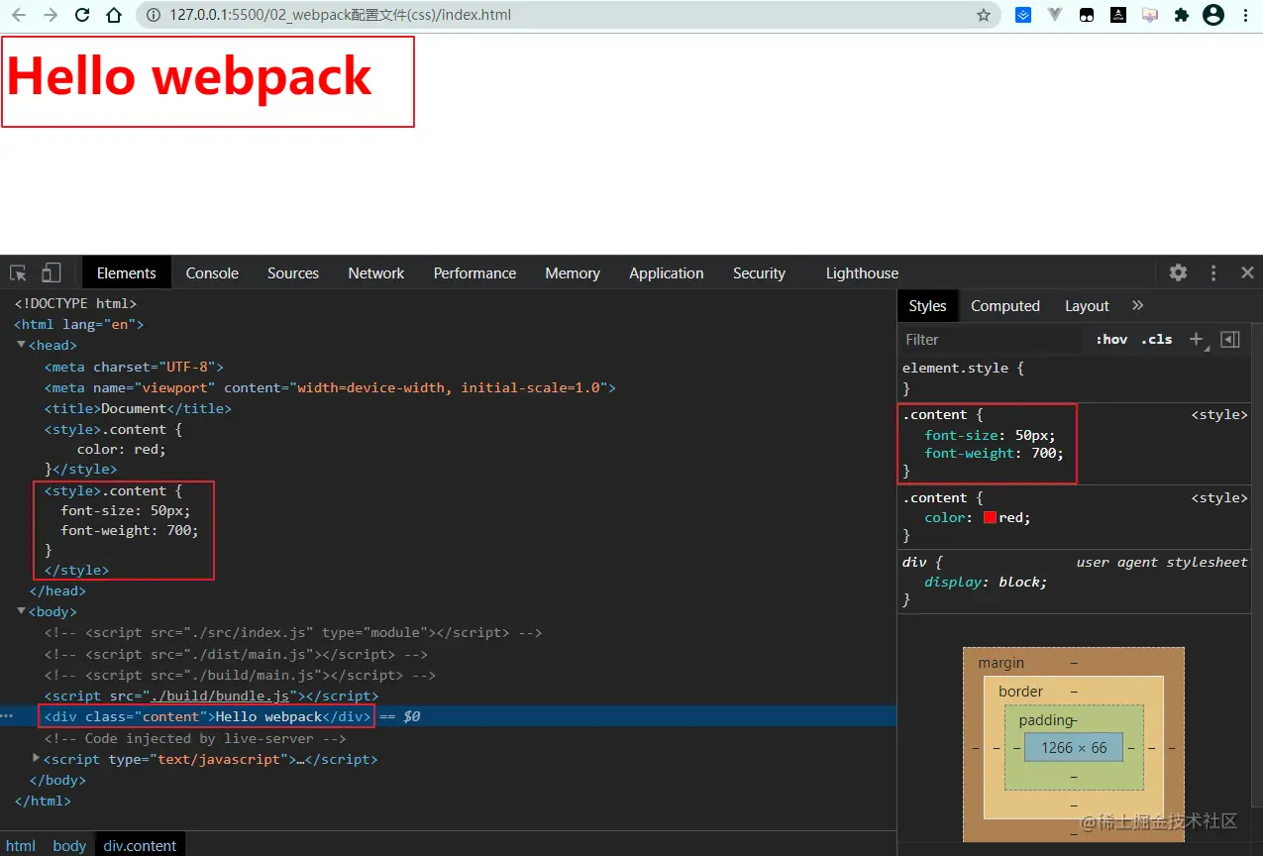Open the black triangle-logo extension
Viewport: 1263px width, 856px height.
click(1118, 15)
